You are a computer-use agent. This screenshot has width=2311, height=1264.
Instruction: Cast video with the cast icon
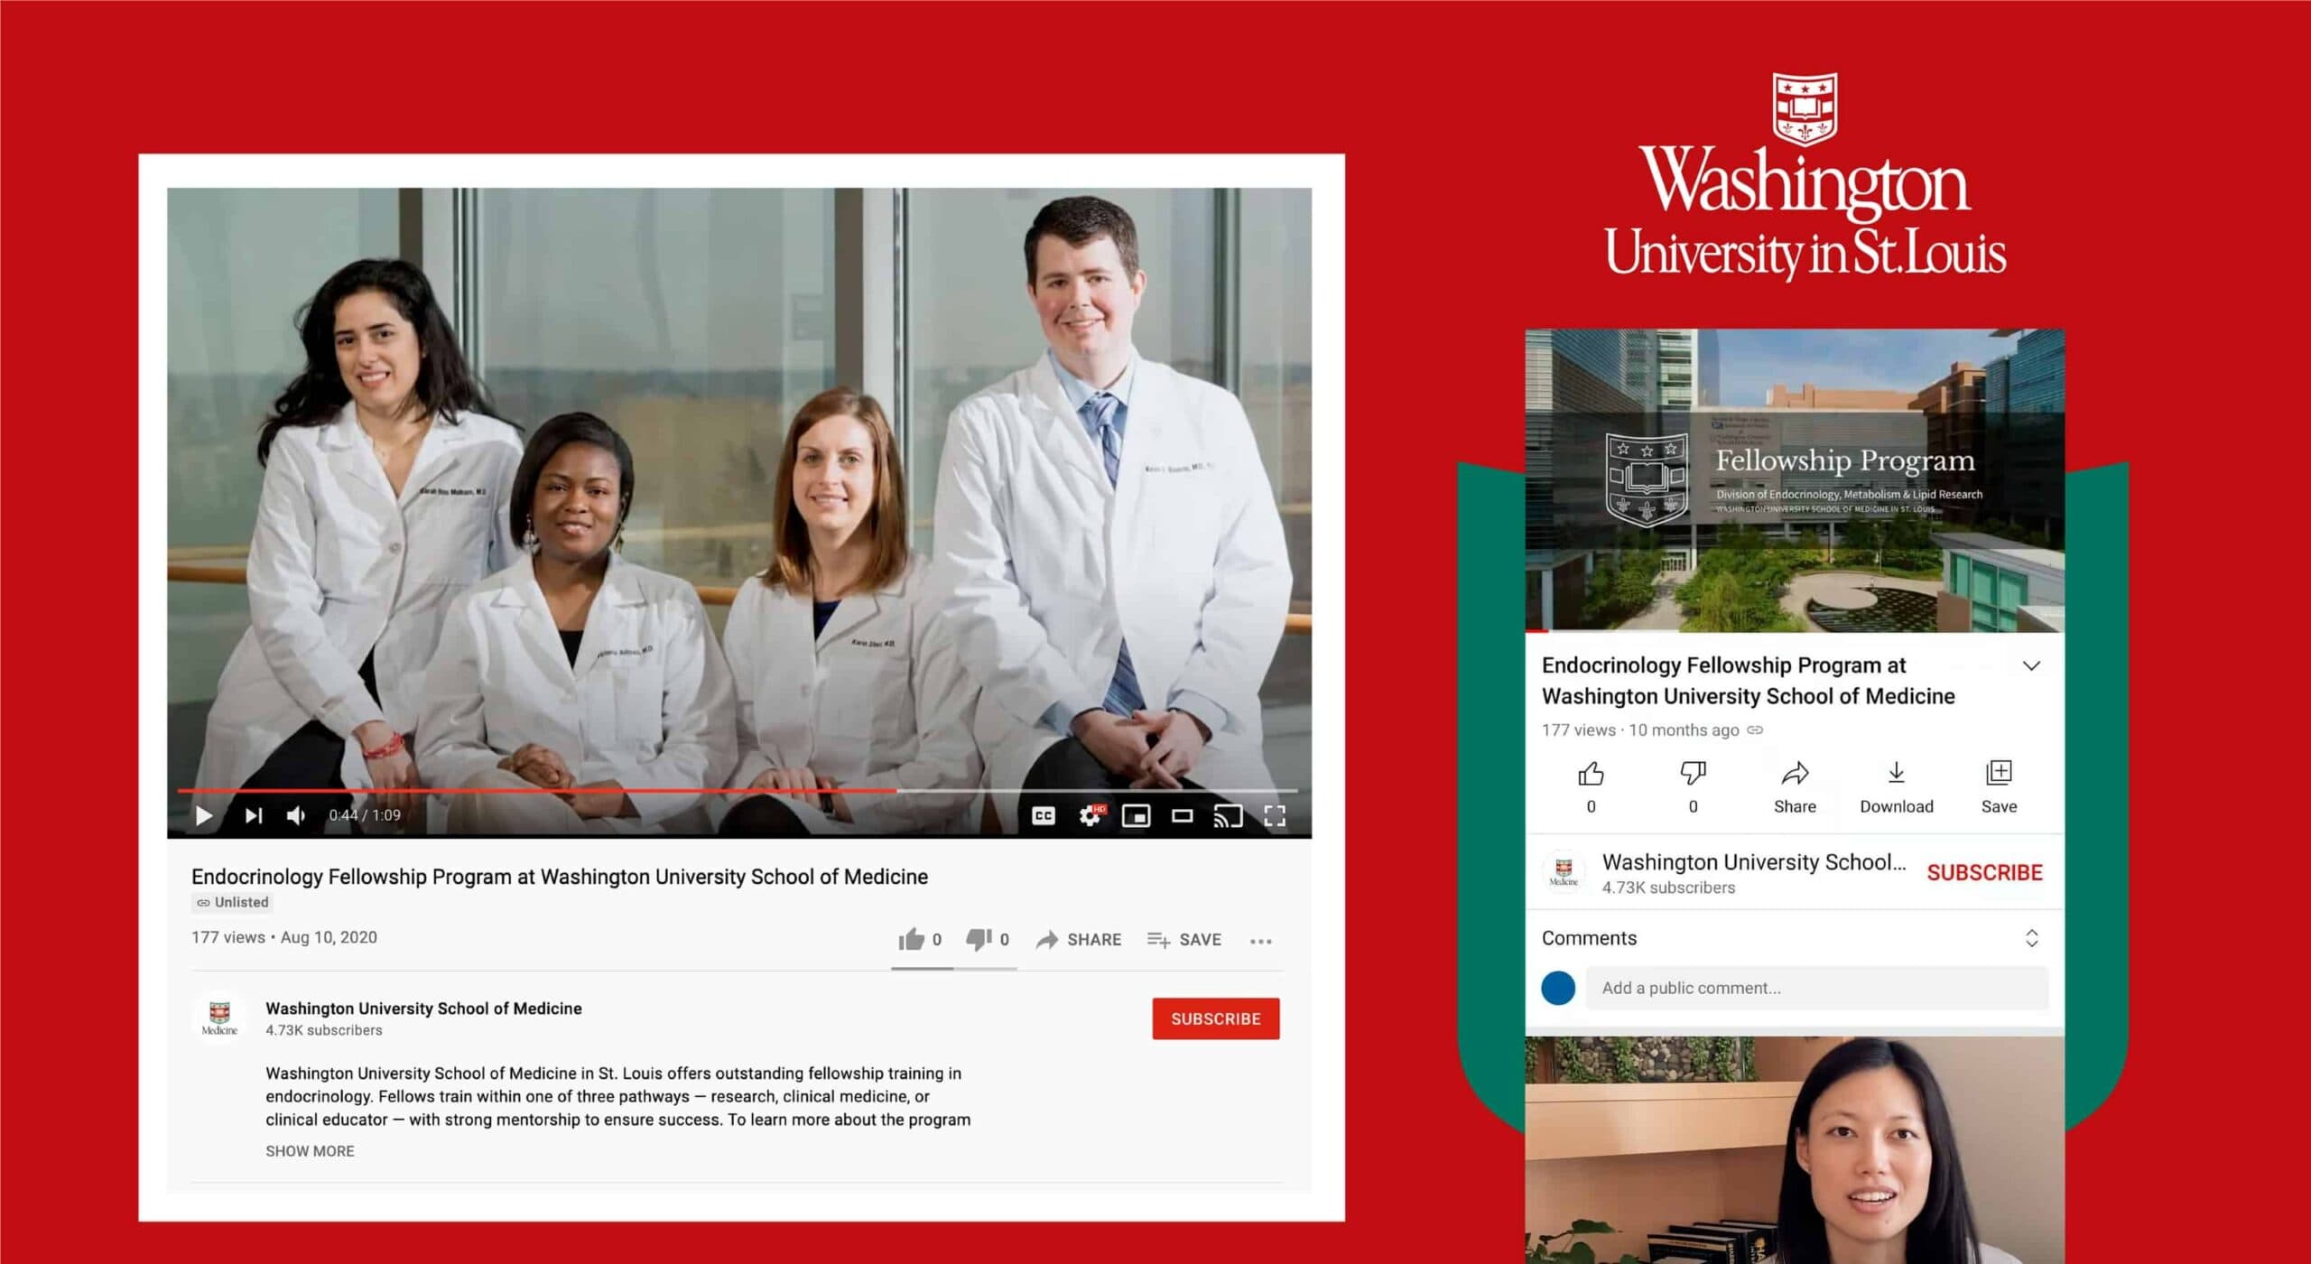[1228, 816]
